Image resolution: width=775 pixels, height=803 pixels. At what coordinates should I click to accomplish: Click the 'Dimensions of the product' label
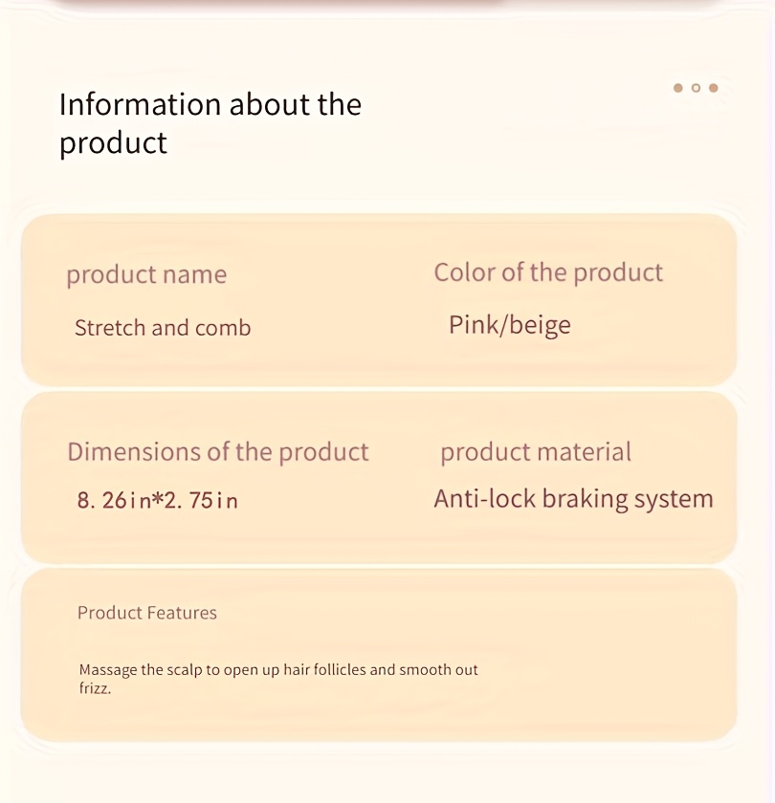pyautogui.click(x=217, y=451)
